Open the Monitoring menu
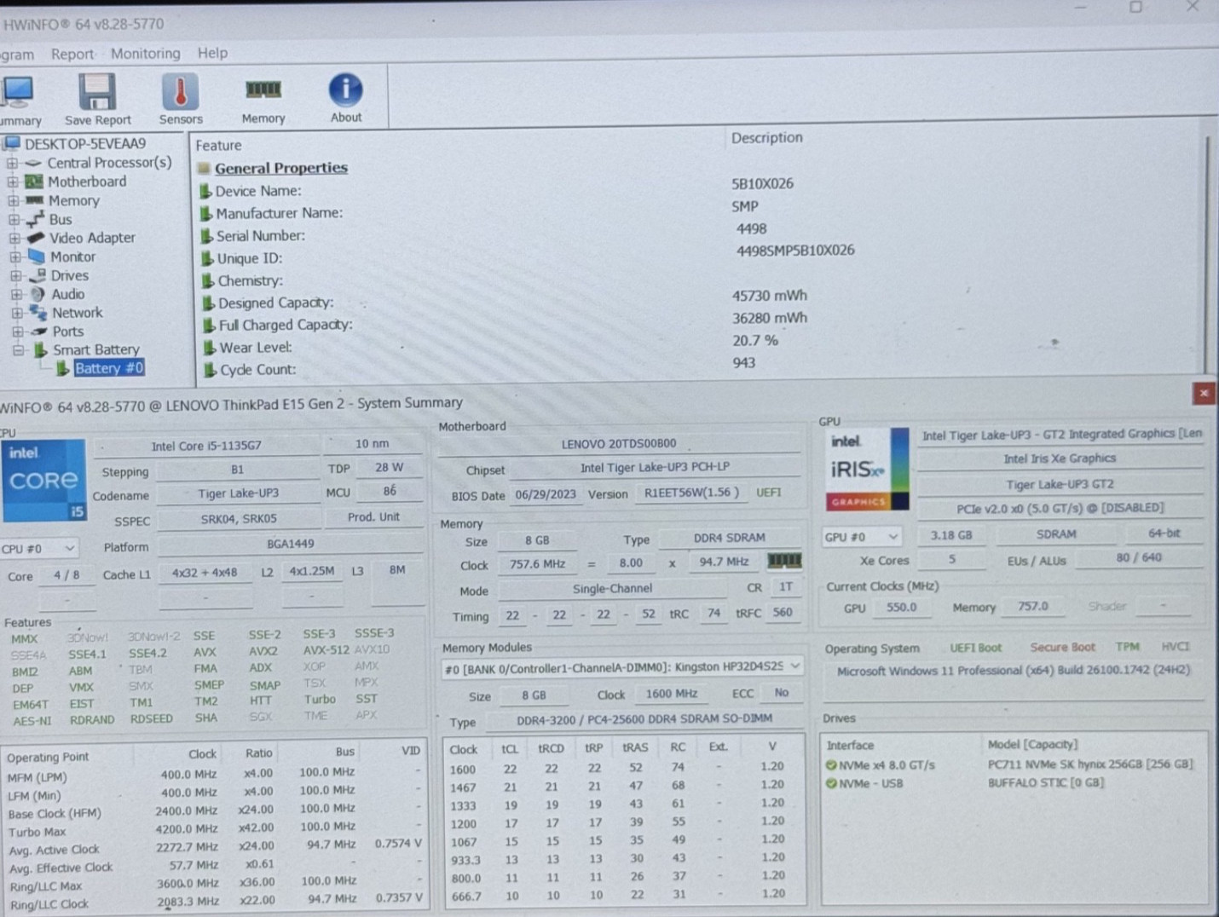 (146, 53)
